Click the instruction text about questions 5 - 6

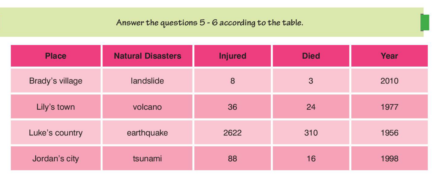click(209, 22)
